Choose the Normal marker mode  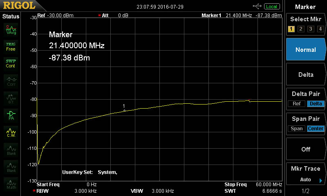click(x=306, y=50)
